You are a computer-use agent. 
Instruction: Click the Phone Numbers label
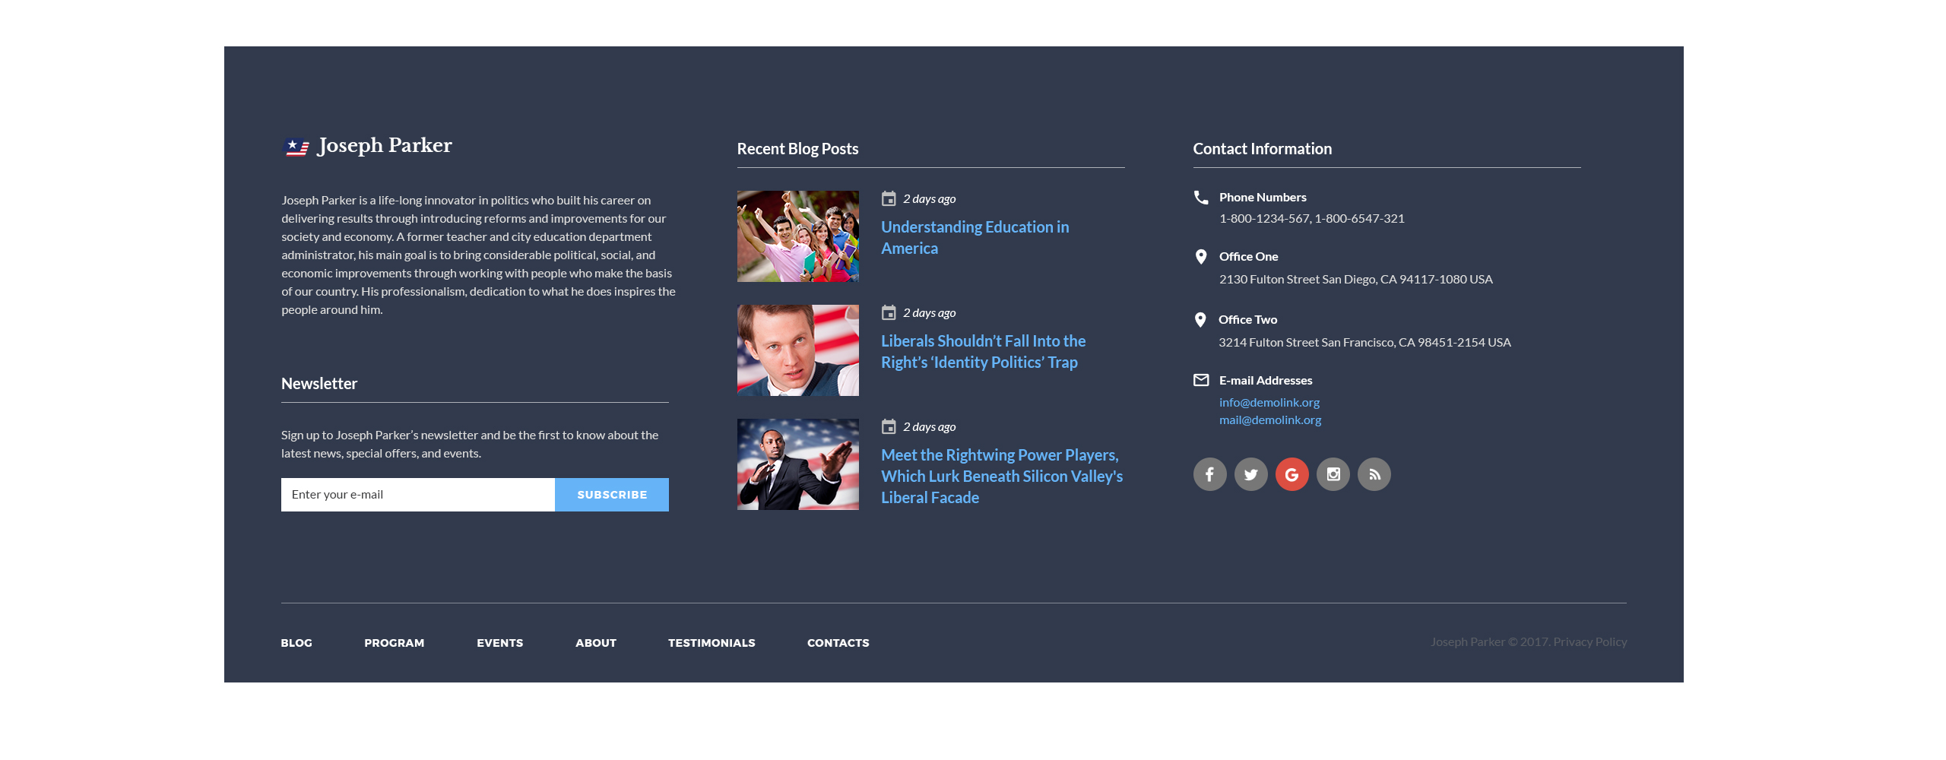[x=1263, y=198]
